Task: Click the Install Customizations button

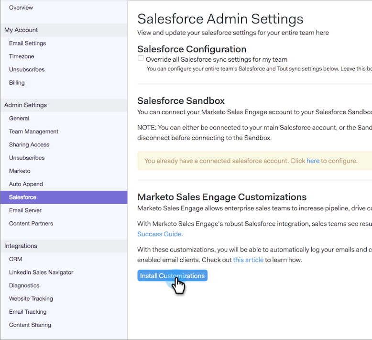Action: [x=172, y=276]
